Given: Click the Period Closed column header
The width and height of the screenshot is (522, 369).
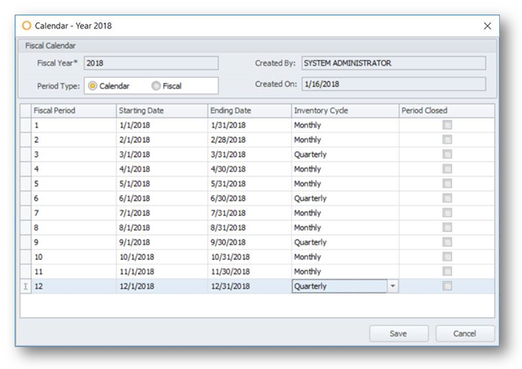Looking at the screenshot, I should click(x=446, y=110).
